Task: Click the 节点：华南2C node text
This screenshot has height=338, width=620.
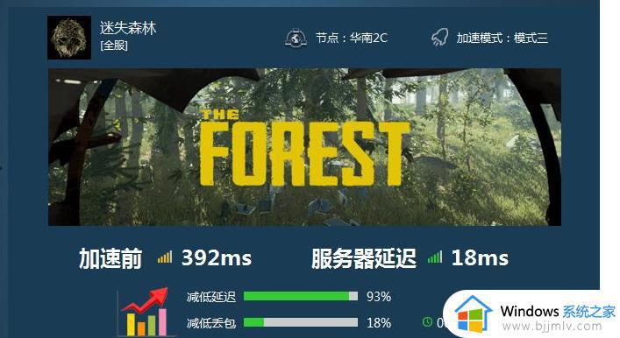Action: tap(352, 38)
